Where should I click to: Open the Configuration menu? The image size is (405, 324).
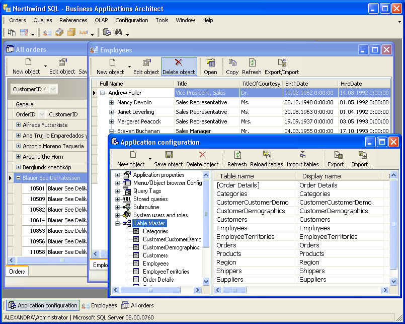[132, 20]
